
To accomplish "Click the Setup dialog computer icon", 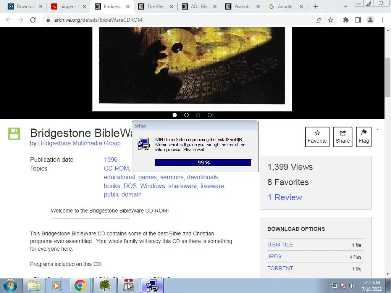I will pos(144,144).
